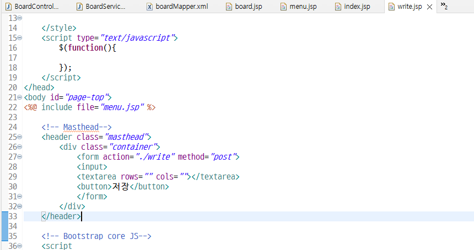The width and height of the screenshot is (474, 250).
Task: Place cursor on the <input> tag
Action: point(92,167)
